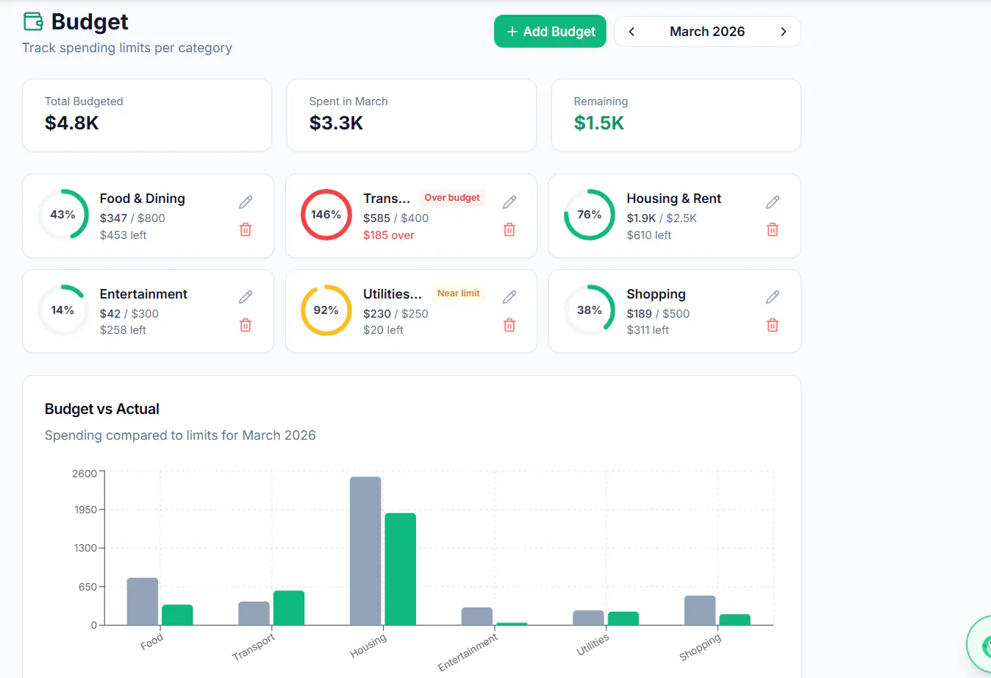Click the Utilities green actual bar
This screenshot has height=678, width=991.
click(623, 618)
